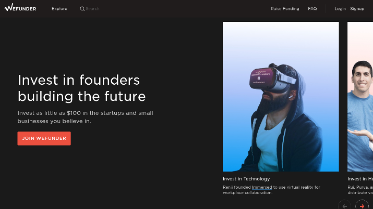Open the FAQ page
The height and width of the screenshot is (209, 373).
(312, 9)
